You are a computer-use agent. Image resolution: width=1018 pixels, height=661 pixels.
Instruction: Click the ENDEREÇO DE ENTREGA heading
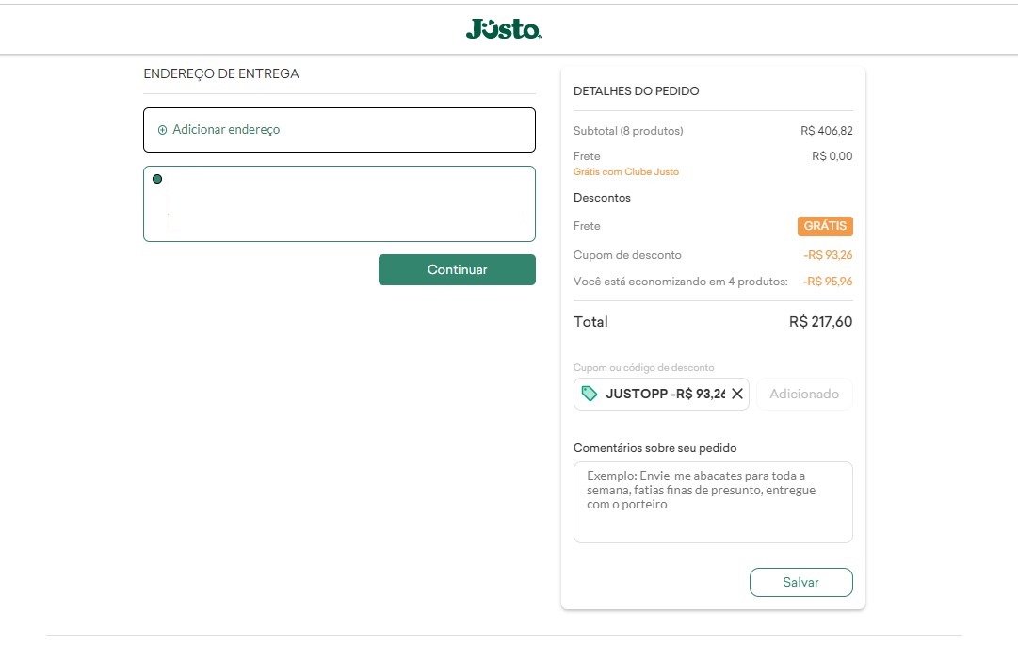[x=221, y=73]
